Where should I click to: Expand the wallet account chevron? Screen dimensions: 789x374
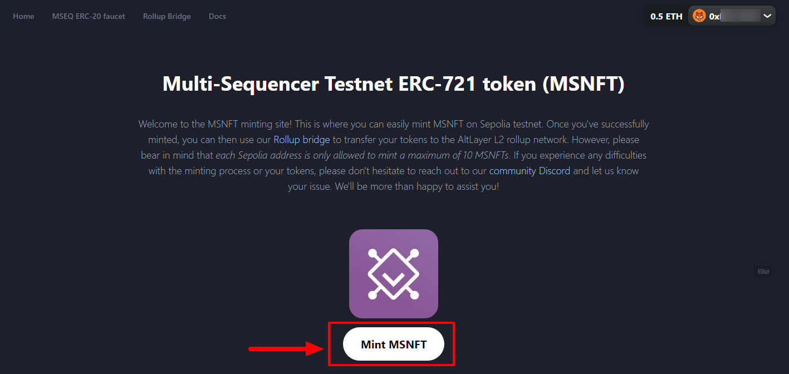[767, 16]
